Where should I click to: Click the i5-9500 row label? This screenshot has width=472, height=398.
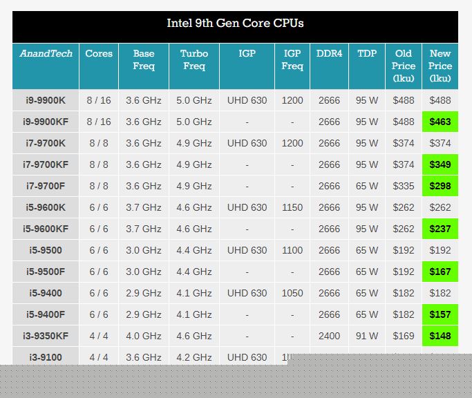click(x=46, y=250)
